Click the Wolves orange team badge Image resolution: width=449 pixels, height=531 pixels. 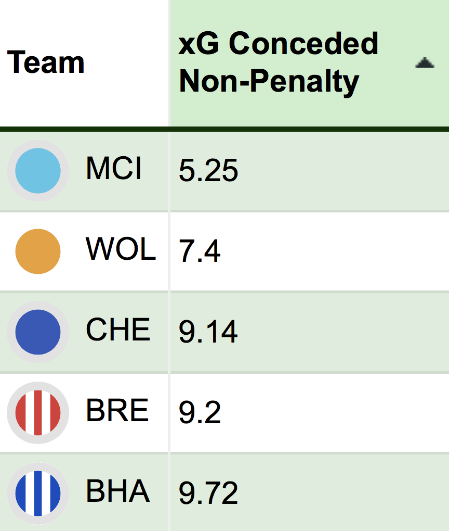[38, 251]
